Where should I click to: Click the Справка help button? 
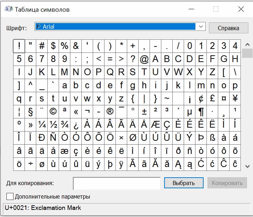pyautogui.click(x=228, y=28)
